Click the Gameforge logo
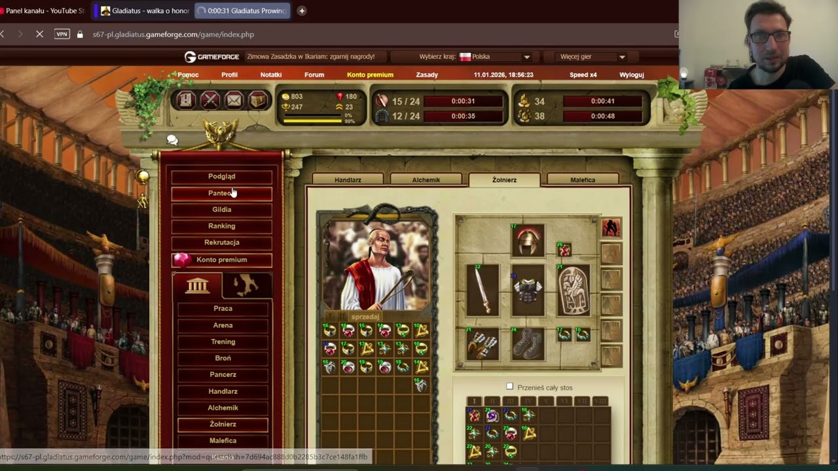The width and height of the screenshot is (838, 471). (x=211, y=57)
